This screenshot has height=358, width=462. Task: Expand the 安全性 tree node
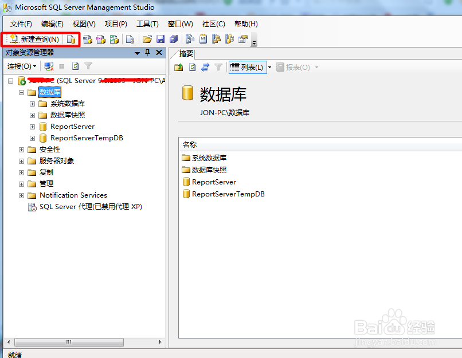(22, 150)
